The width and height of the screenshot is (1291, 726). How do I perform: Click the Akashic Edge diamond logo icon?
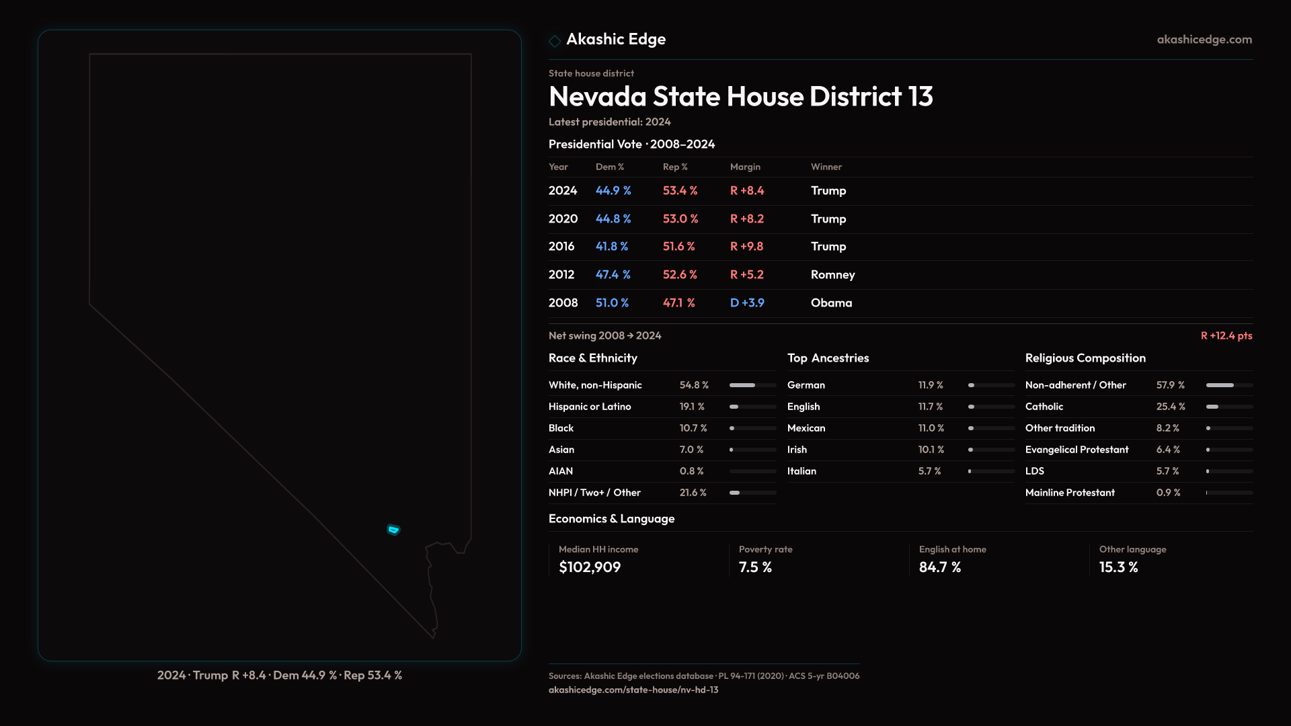tap(555, 41)
